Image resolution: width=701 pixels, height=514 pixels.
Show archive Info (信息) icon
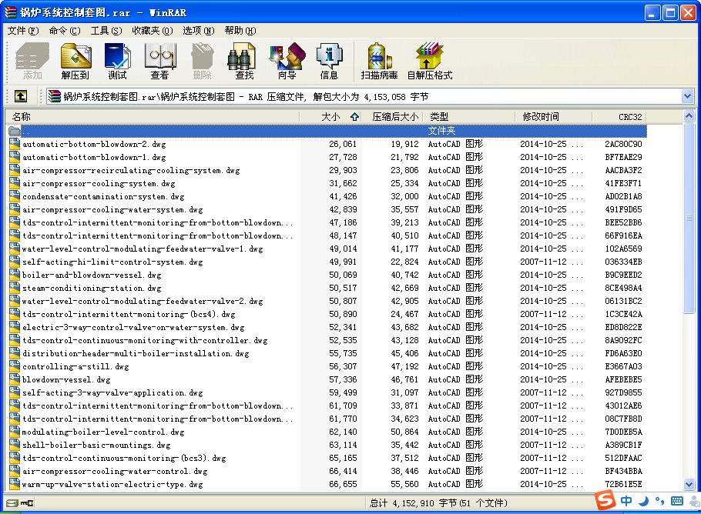pyautogui.click(x=329, y=57)
